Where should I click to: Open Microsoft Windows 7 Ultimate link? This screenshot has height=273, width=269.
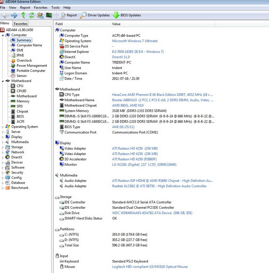pos(135,41)
